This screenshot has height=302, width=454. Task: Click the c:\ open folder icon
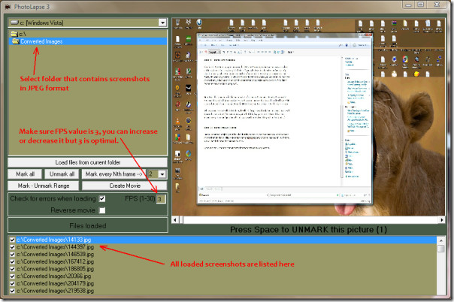click(14, 34)
